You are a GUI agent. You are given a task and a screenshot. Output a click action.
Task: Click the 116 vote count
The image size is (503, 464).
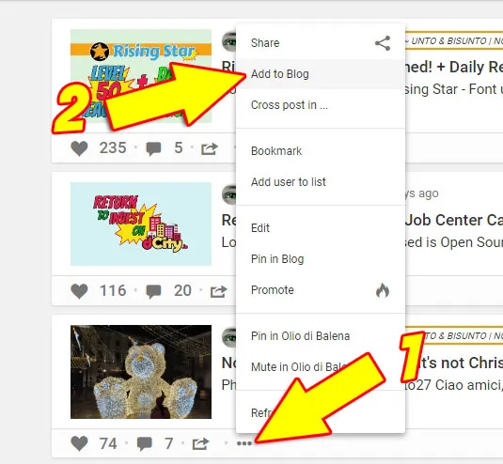(x=113, y=290)
